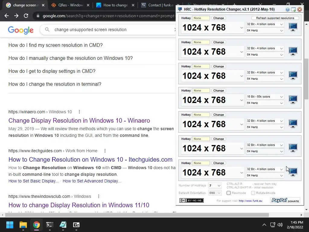309x232 pixels.
Task: Click monitor icon in the topmost hotkey row
Action: click(293, 27)
